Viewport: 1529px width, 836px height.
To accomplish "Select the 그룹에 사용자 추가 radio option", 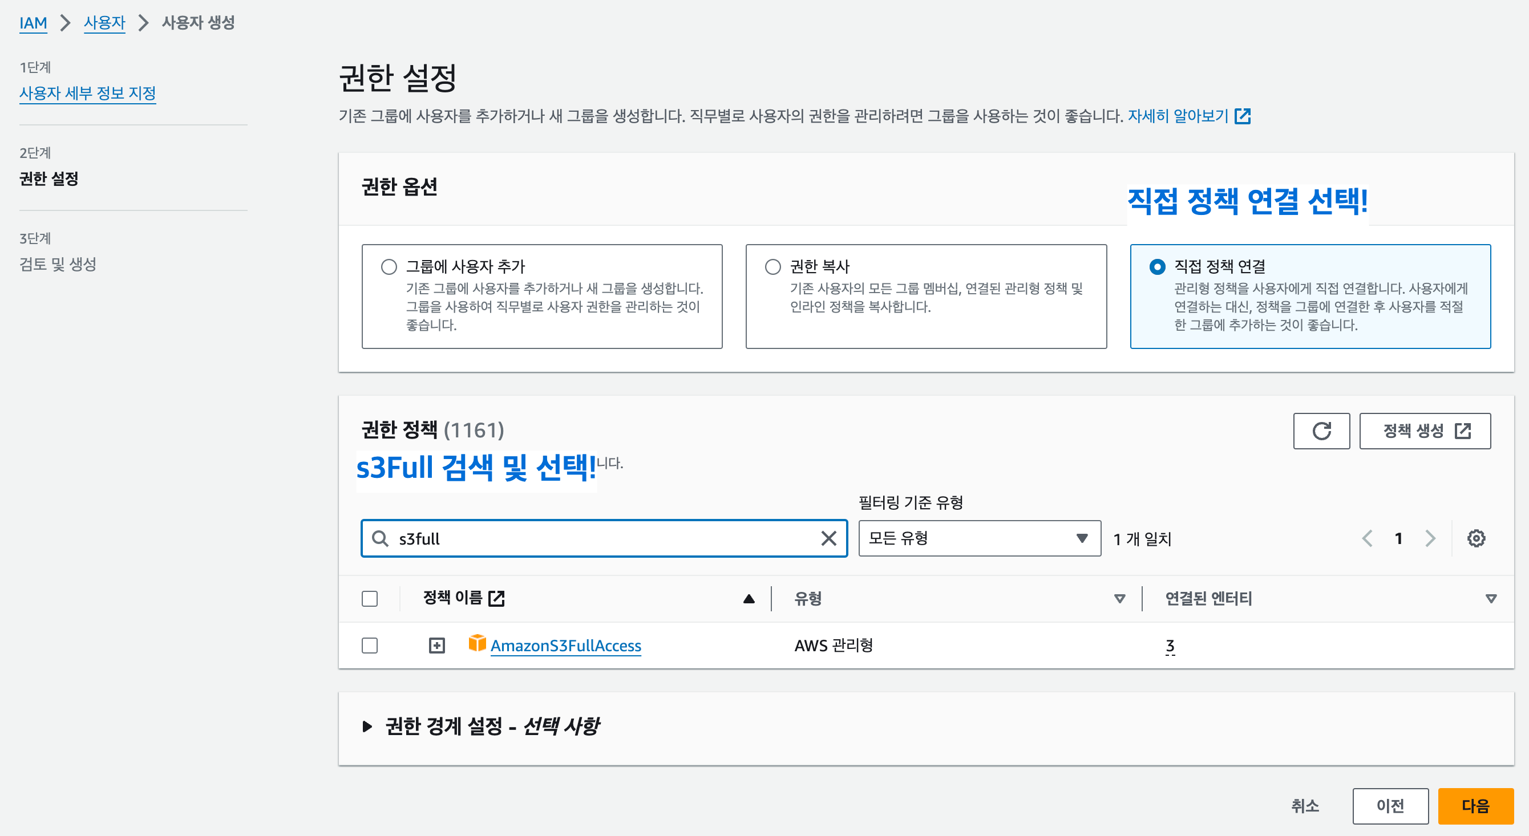I will coord(389,267).
